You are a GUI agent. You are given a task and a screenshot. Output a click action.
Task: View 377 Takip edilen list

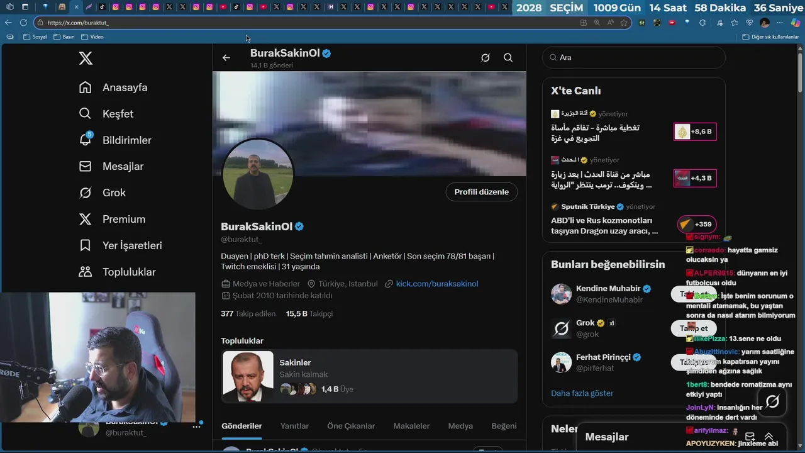[x=248, y=313]
